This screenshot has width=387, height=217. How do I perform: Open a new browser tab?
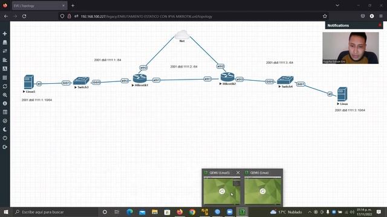[73, 5]
